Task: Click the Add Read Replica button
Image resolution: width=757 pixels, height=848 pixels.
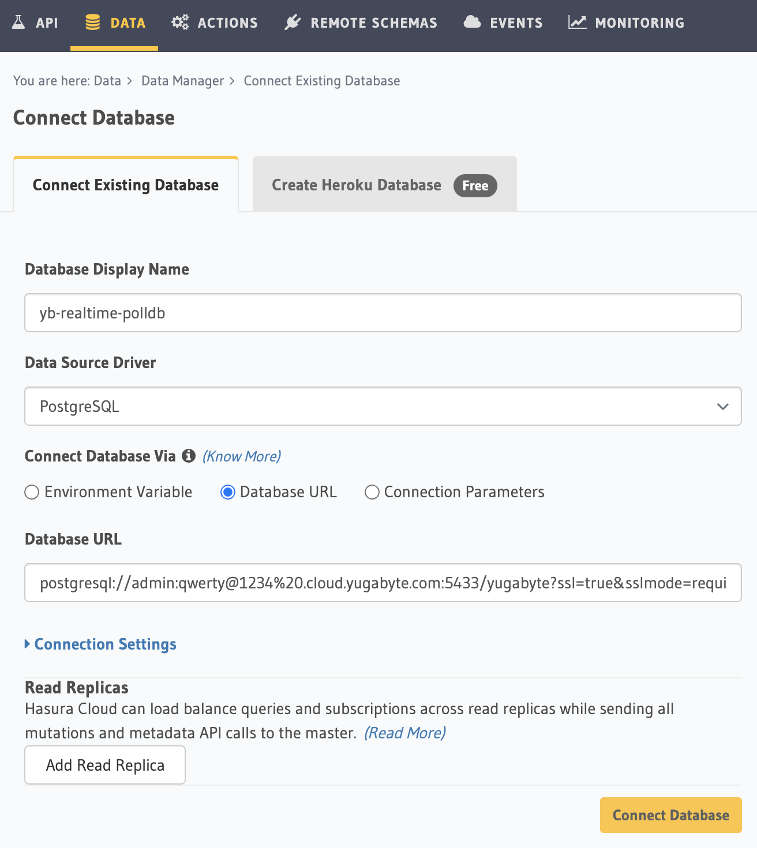Action: pyautogui.click(x=104, y=764)
